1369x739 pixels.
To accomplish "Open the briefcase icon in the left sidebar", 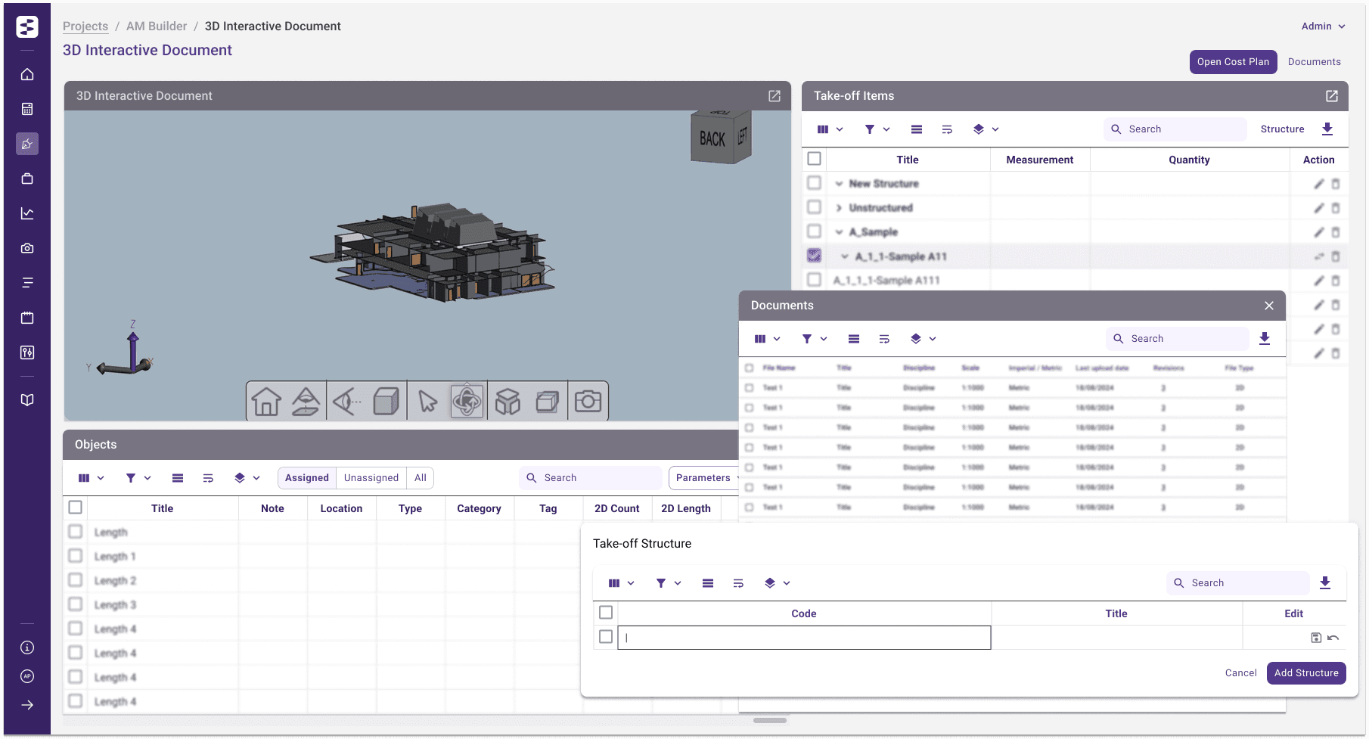I will pos(27,179).
